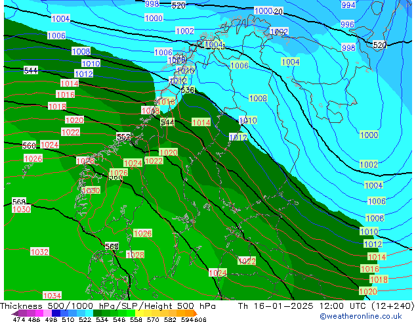Pick the dark green legend swatch above 534

(97, 313)
